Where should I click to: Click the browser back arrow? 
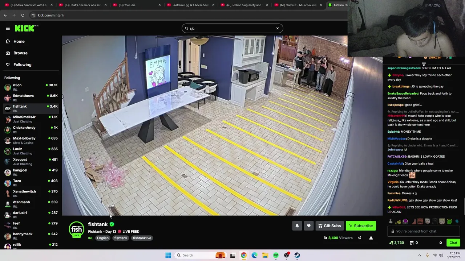(x=5, y=15)
